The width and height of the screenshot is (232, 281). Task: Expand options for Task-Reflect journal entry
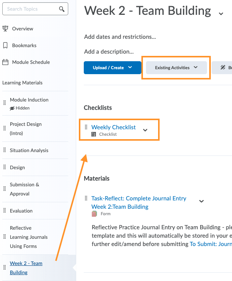tap(202, 201)
